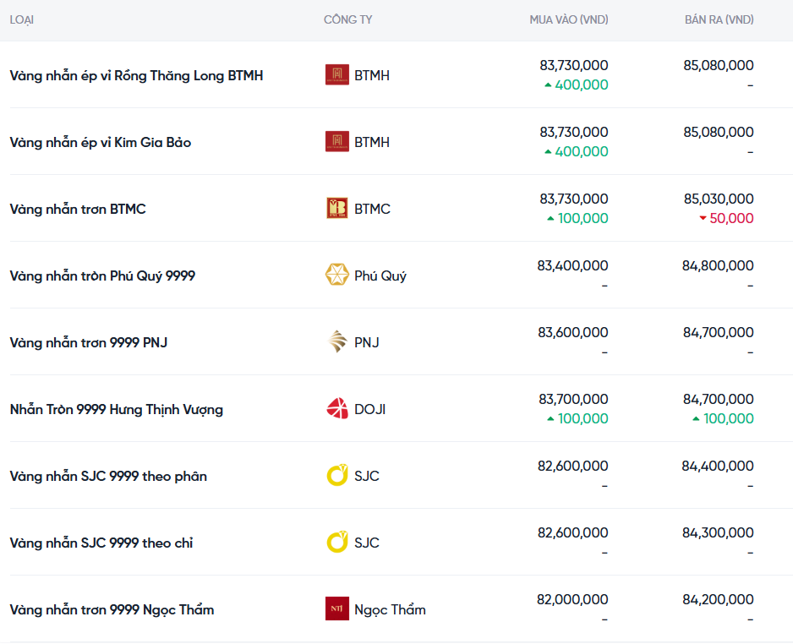
Task: Click the Ngọc Thẩm company name
Action: pyautogui.click(x=390, y=609)
